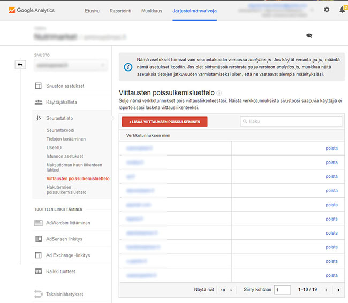Open AdSensen linkitys text link

pos(64,239)
